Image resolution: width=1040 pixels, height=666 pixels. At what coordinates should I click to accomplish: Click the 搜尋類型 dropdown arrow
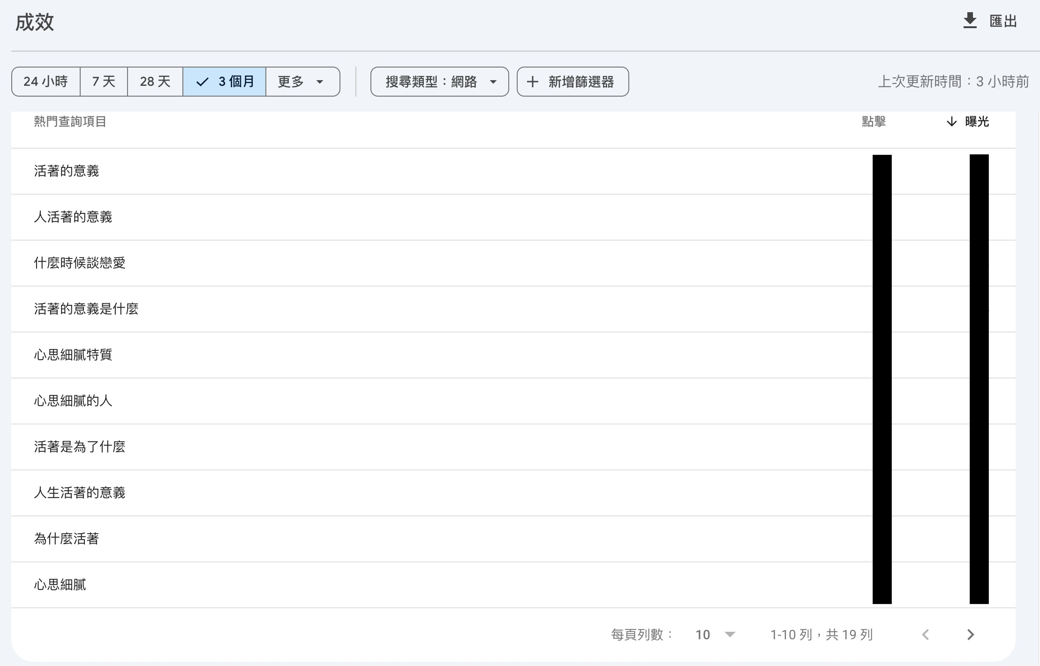[x=494, y=82]
